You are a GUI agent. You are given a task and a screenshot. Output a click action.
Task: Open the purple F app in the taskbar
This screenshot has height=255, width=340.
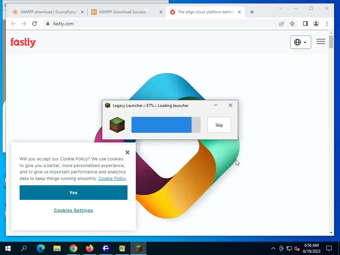106,248
